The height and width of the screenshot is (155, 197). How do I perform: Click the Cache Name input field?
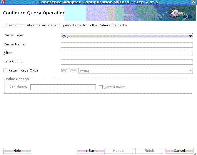point(127,45)
